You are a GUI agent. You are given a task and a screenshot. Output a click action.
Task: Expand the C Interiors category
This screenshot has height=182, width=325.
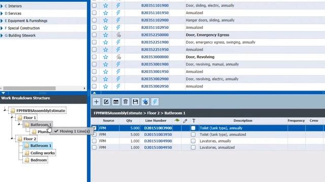(x=2, y=6)
